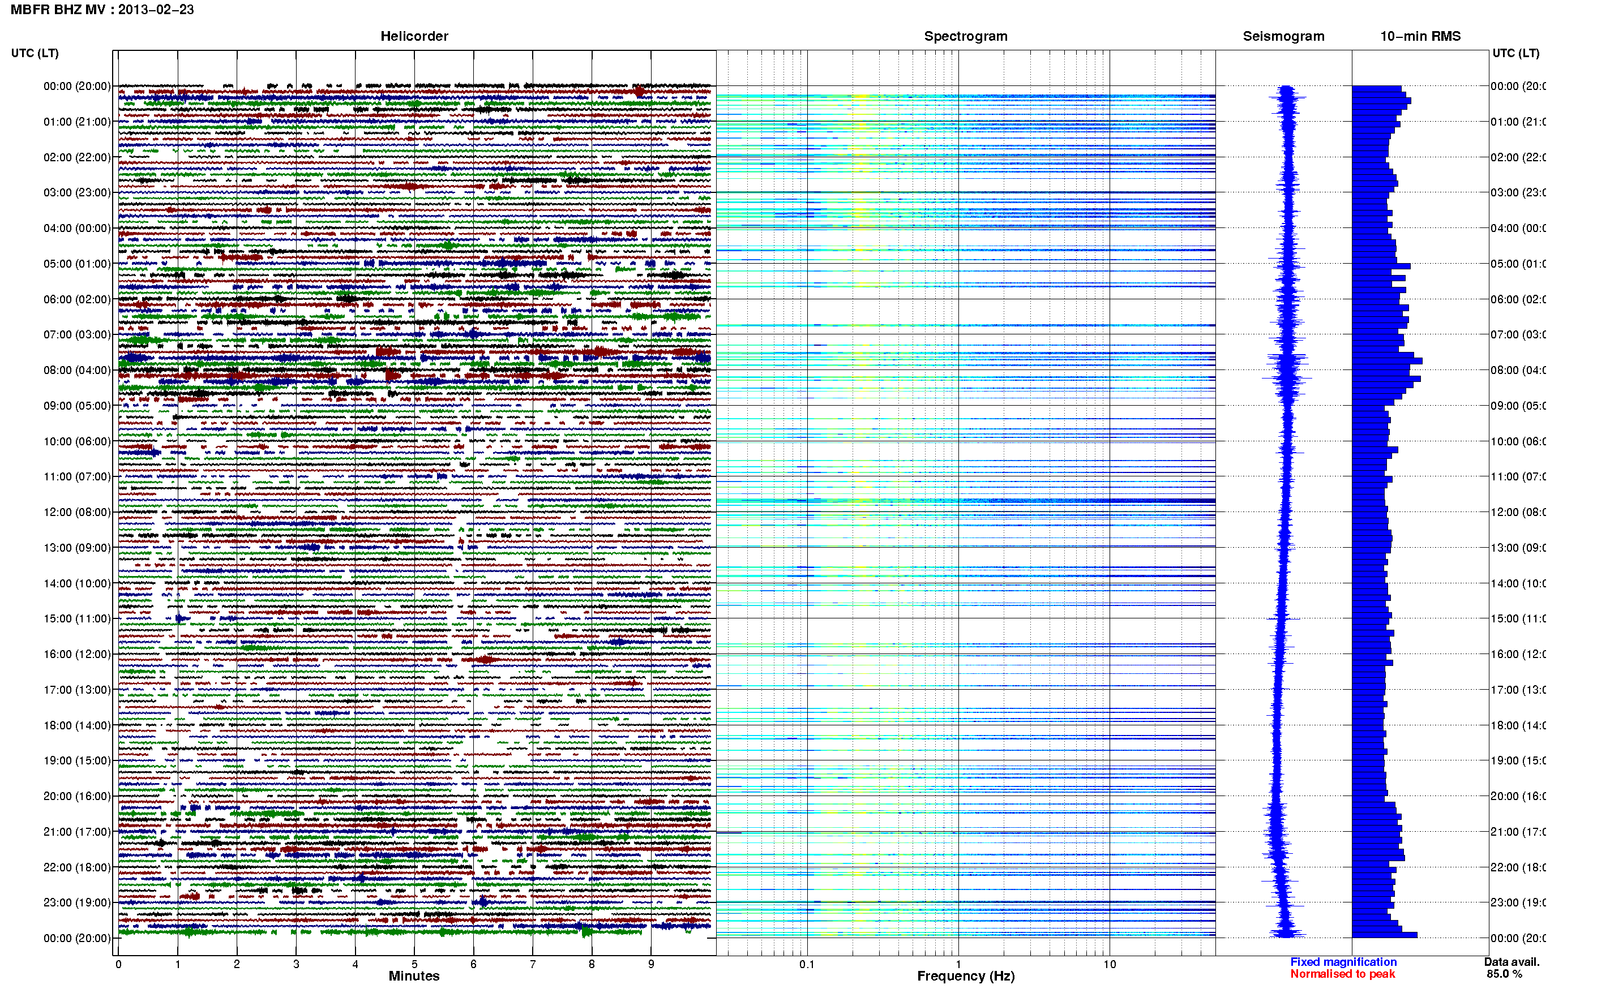The image size is (1610, 1006).
Task: Select the 'Frequency (Hz)' axis label
Action: coord(966,976)
